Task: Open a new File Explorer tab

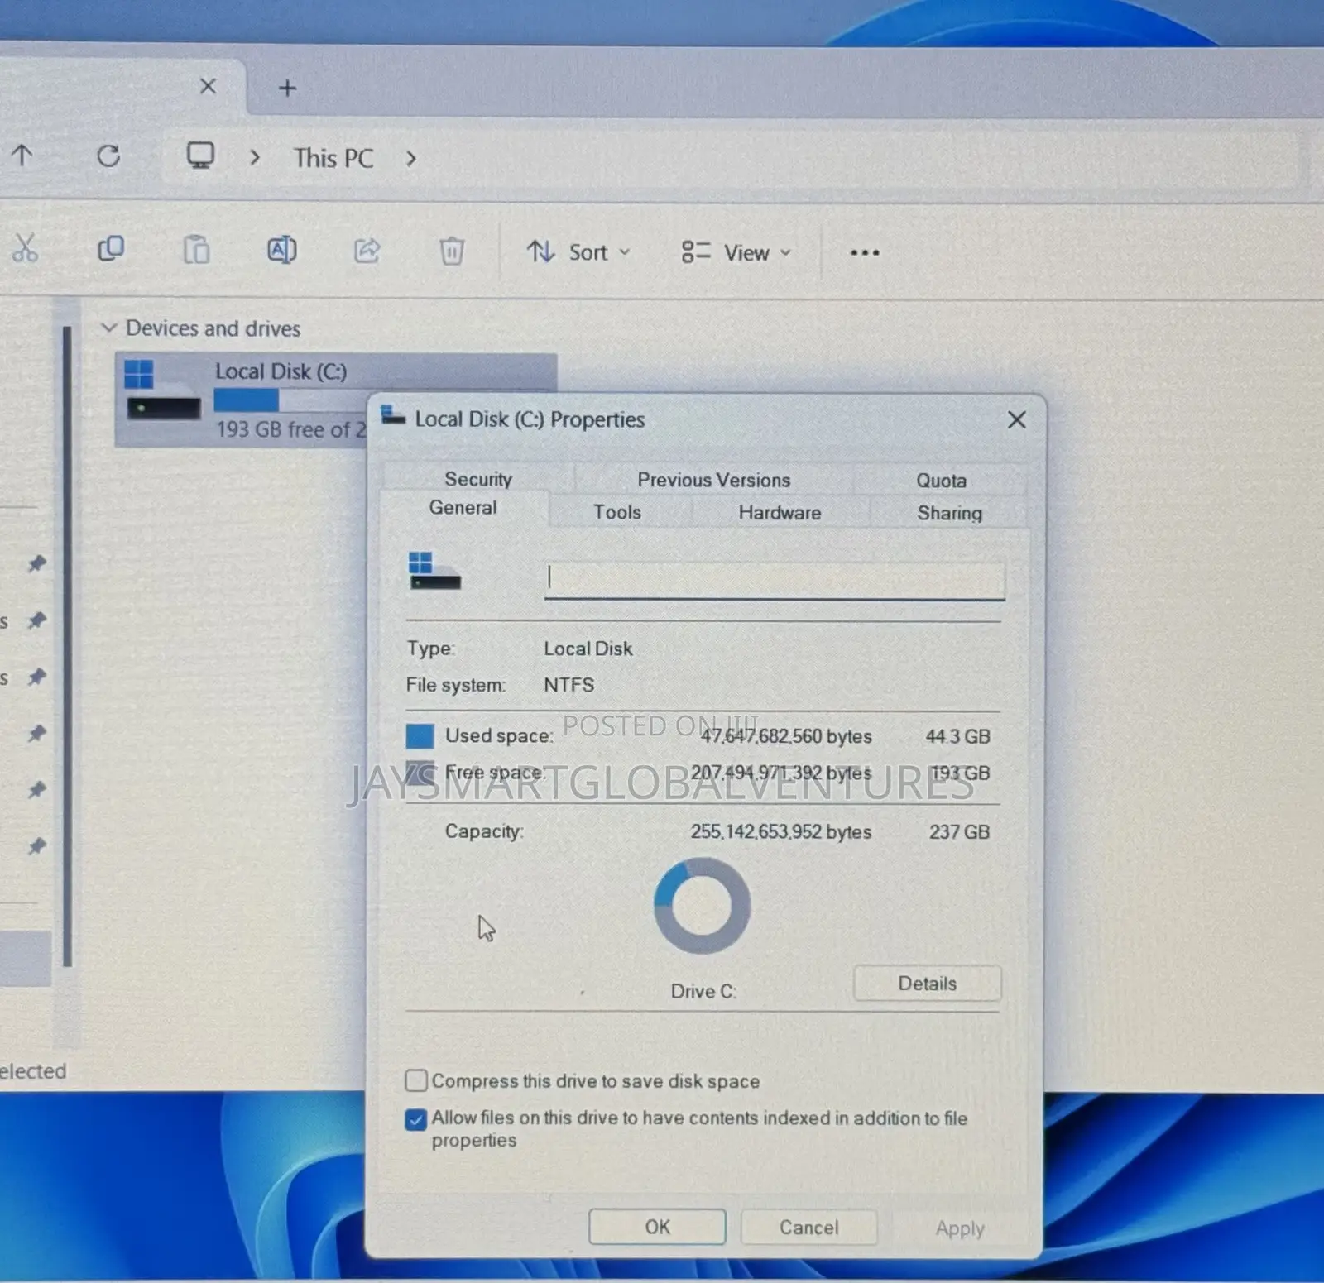Action: pos(287,88)
